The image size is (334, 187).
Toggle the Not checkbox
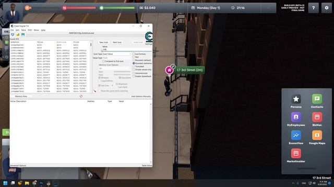tap(134, 57)
